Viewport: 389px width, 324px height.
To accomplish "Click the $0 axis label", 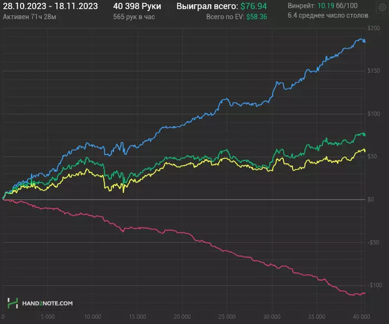I will pos(371,200).
